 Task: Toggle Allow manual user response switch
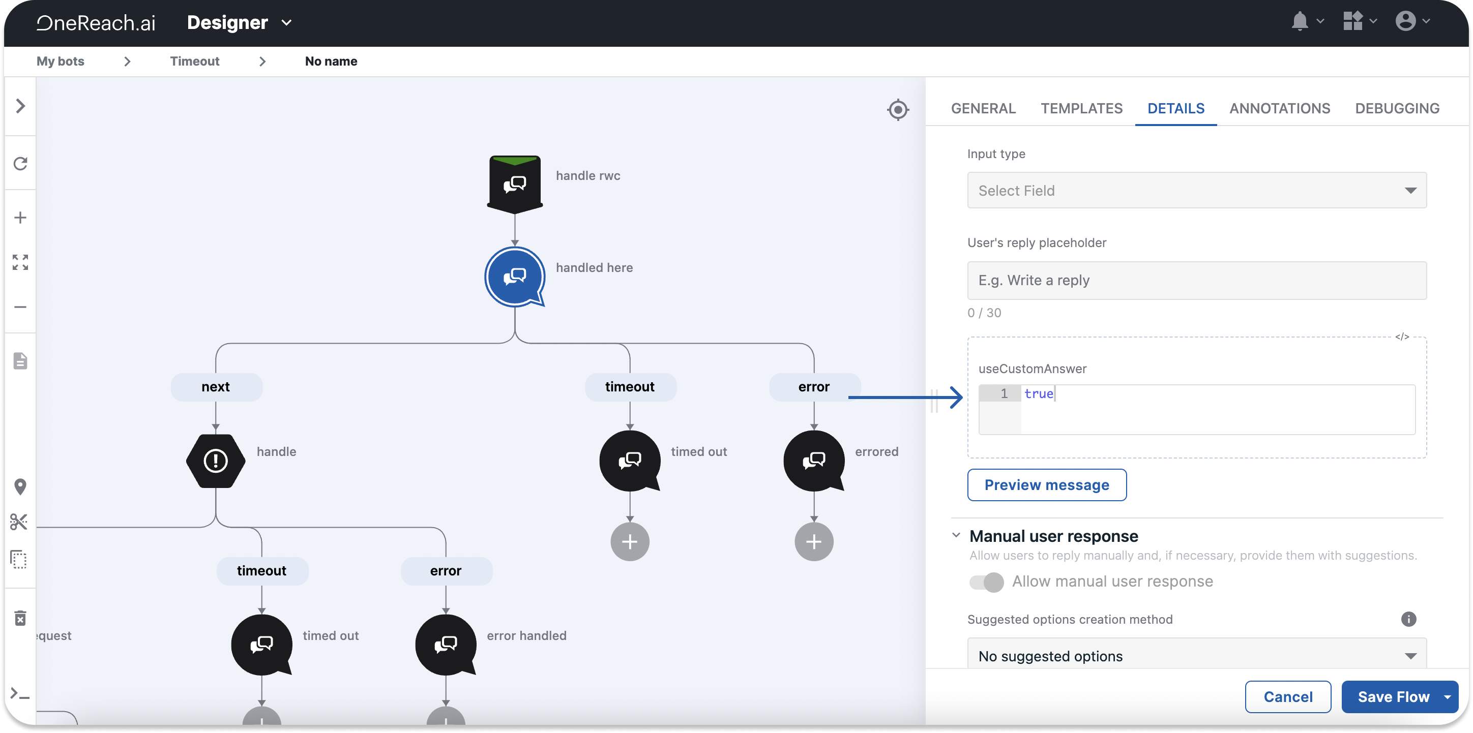point(986,582)
